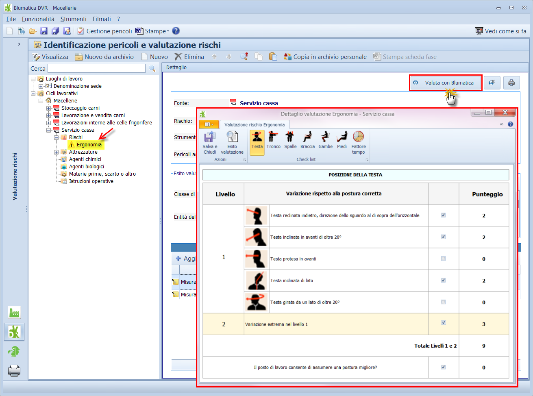533x396 pixels.
Task: Open the Fattore tempo check list
Action: (x=358, y=143)
